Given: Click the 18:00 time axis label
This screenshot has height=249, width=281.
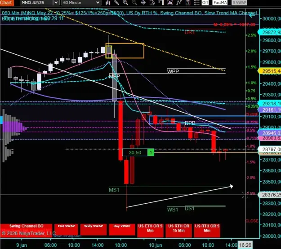Looking at the screenshot, I should (x=121, y=245).
